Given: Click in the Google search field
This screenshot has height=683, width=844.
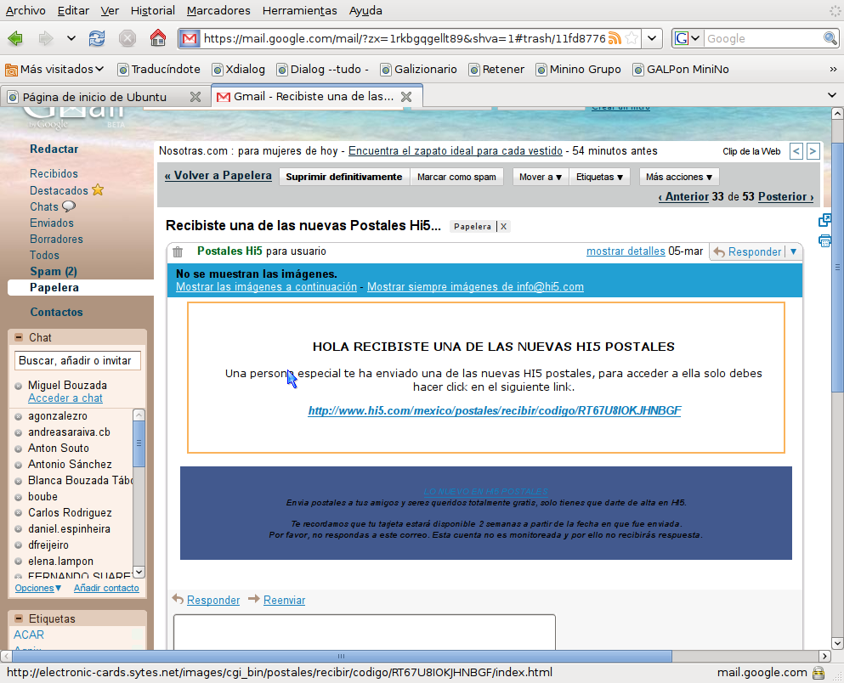Looking at the screenshot, I should pos(763,38).
